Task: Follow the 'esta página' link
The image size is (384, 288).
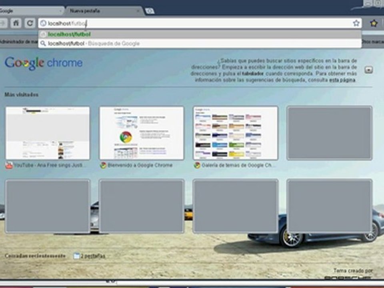Action: tap(342, 80)
